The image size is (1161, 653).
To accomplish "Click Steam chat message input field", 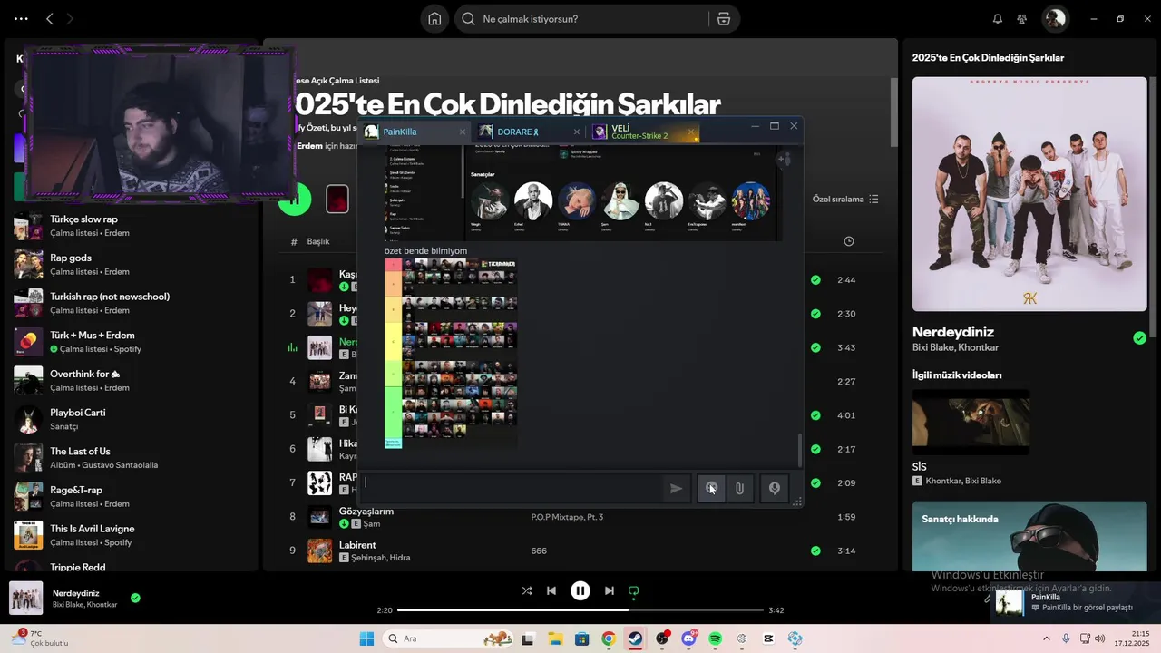I will 512,488.
